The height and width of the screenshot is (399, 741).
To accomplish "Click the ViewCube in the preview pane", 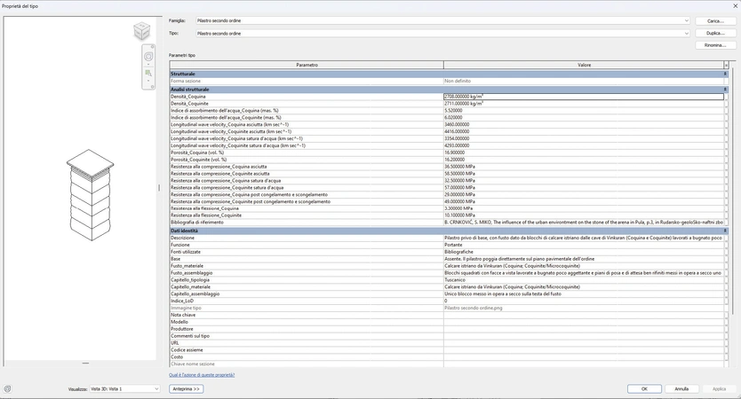I will click(x=142, y=31).
